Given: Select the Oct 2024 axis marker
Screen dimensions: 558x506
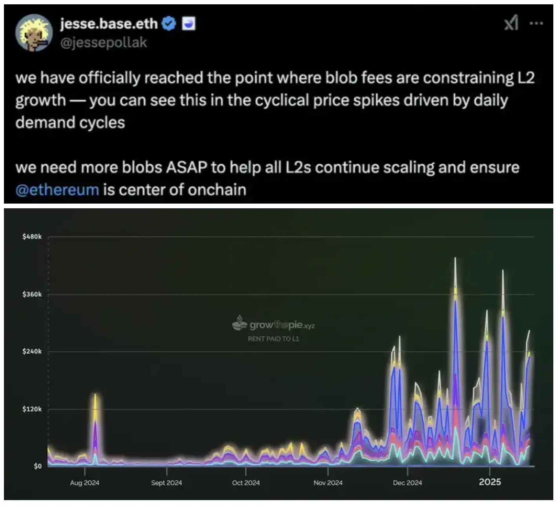Looking at the screenshot, I should pos(246,482).
